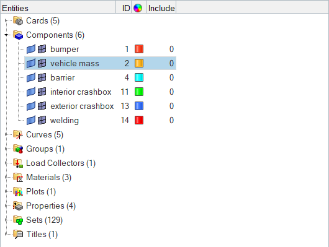Expand the Sets folder

click(x=6, y=220)
